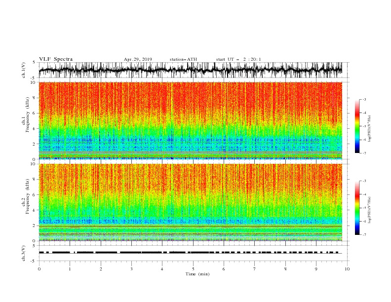The image size is (391, 302).
Task: Click the "ch.1(V)" axis label
Action: (24, 70)
